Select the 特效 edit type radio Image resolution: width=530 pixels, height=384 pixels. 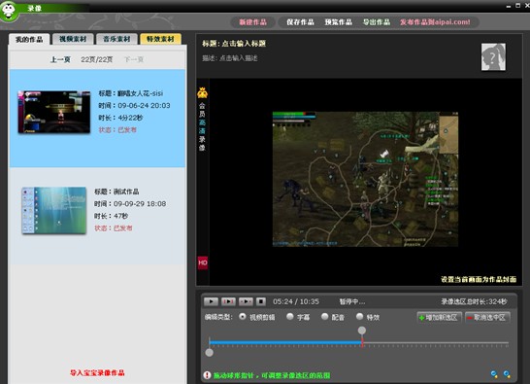[359, 317]
